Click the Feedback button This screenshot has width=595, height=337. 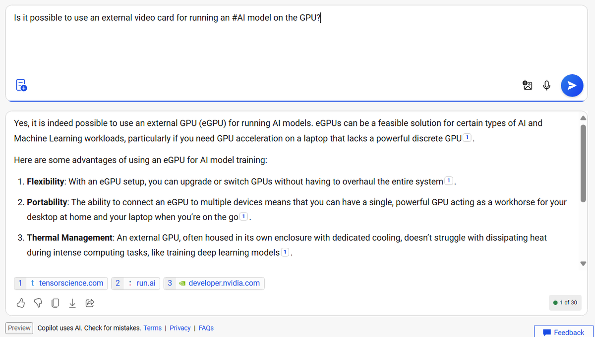564,332
